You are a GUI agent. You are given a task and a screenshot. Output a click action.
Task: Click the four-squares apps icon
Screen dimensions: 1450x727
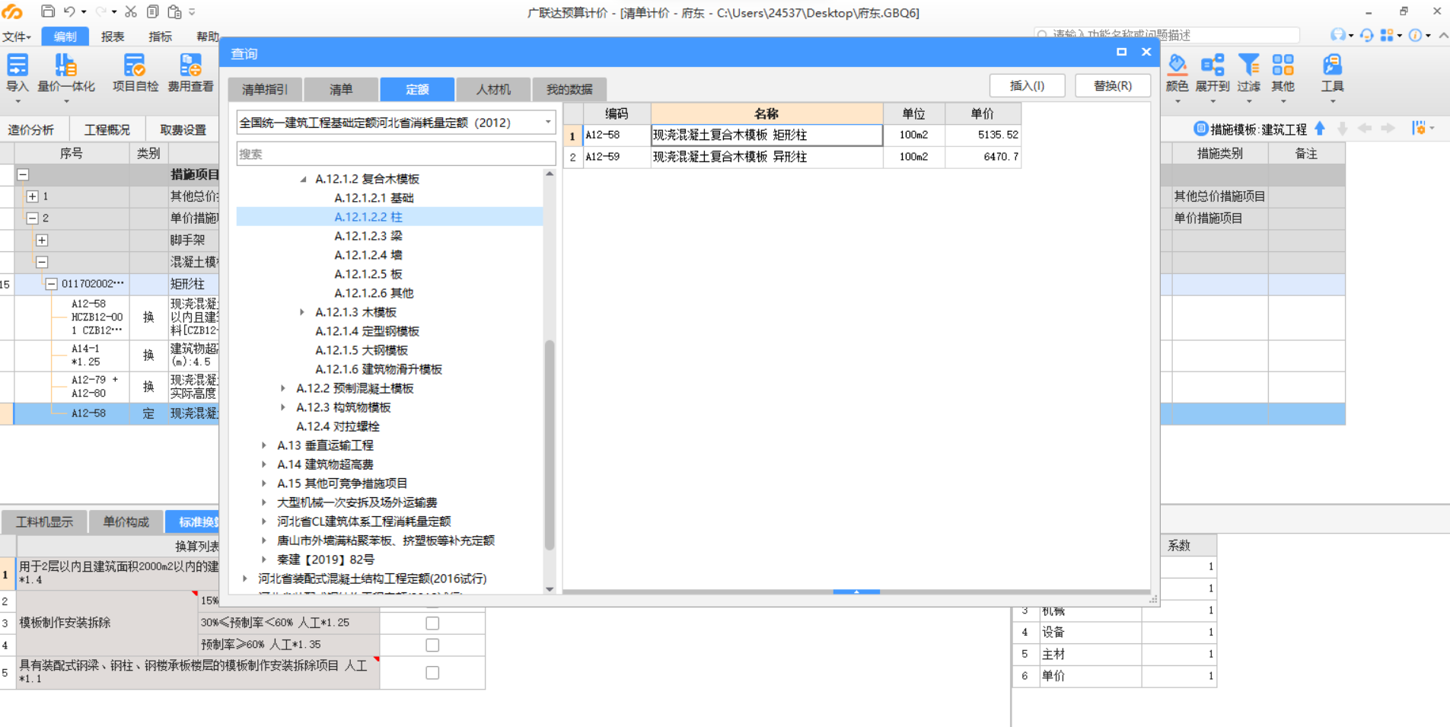(1387, 35)
